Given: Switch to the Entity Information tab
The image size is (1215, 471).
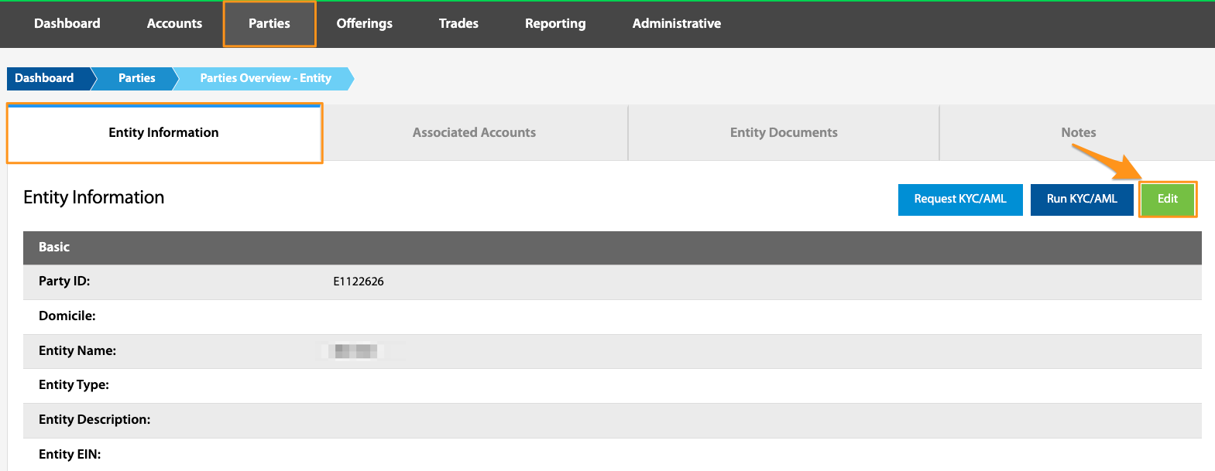Looking at the screenshot, I should pos(164,133).
